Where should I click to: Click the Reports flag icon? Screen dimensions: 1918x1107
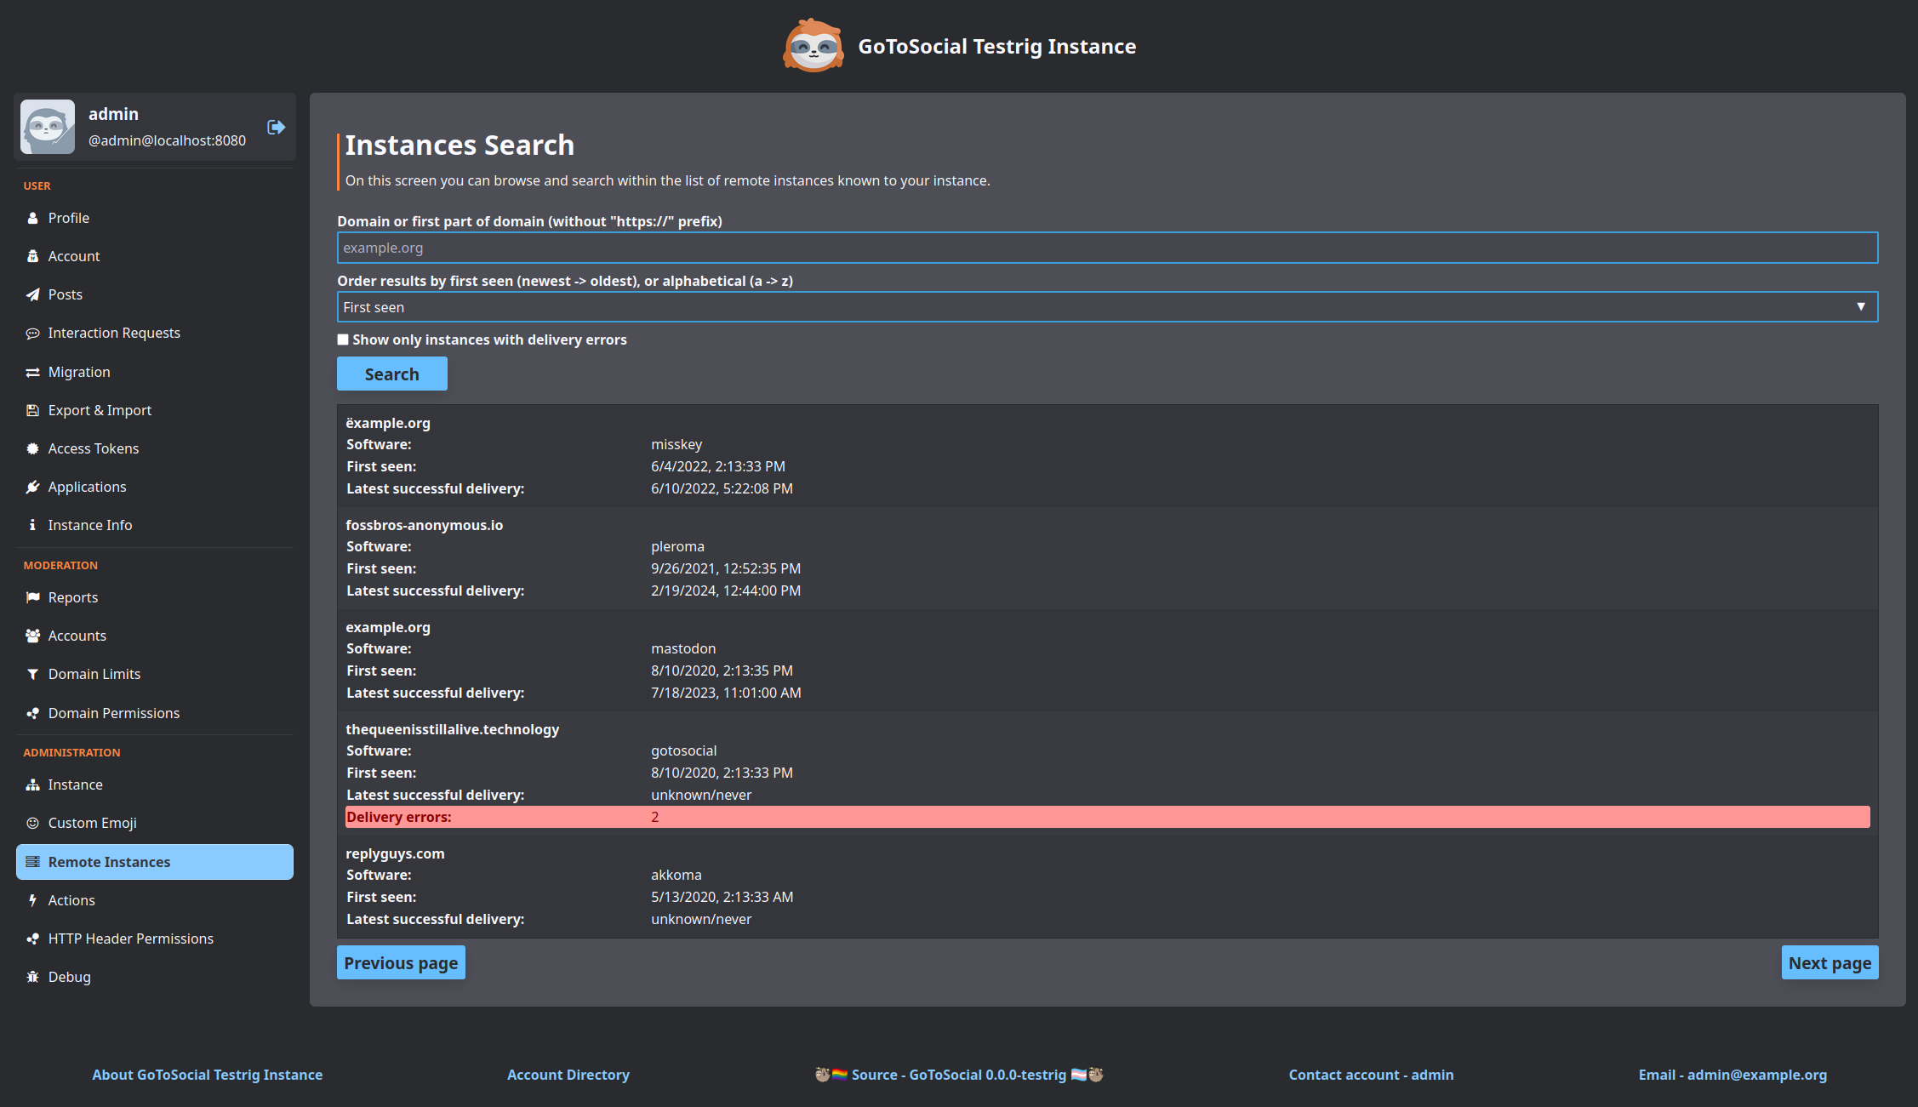(32, 597)
